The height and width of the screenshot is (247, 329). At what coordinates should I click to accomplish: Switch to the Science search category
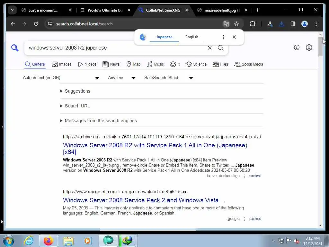(x=196, y=64)
